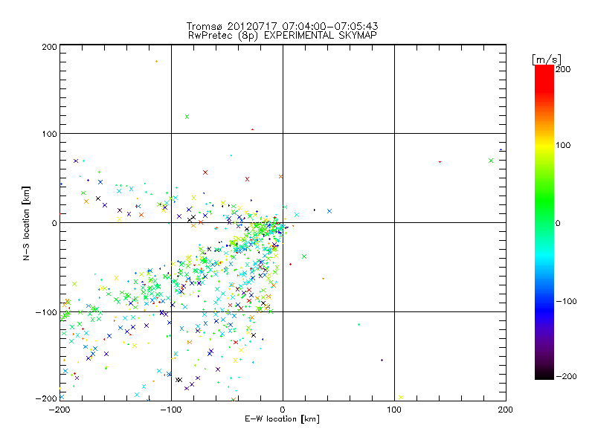Click the green band at colorbar 0
Viewport: 595px width, 446px height.
(544, 222)
